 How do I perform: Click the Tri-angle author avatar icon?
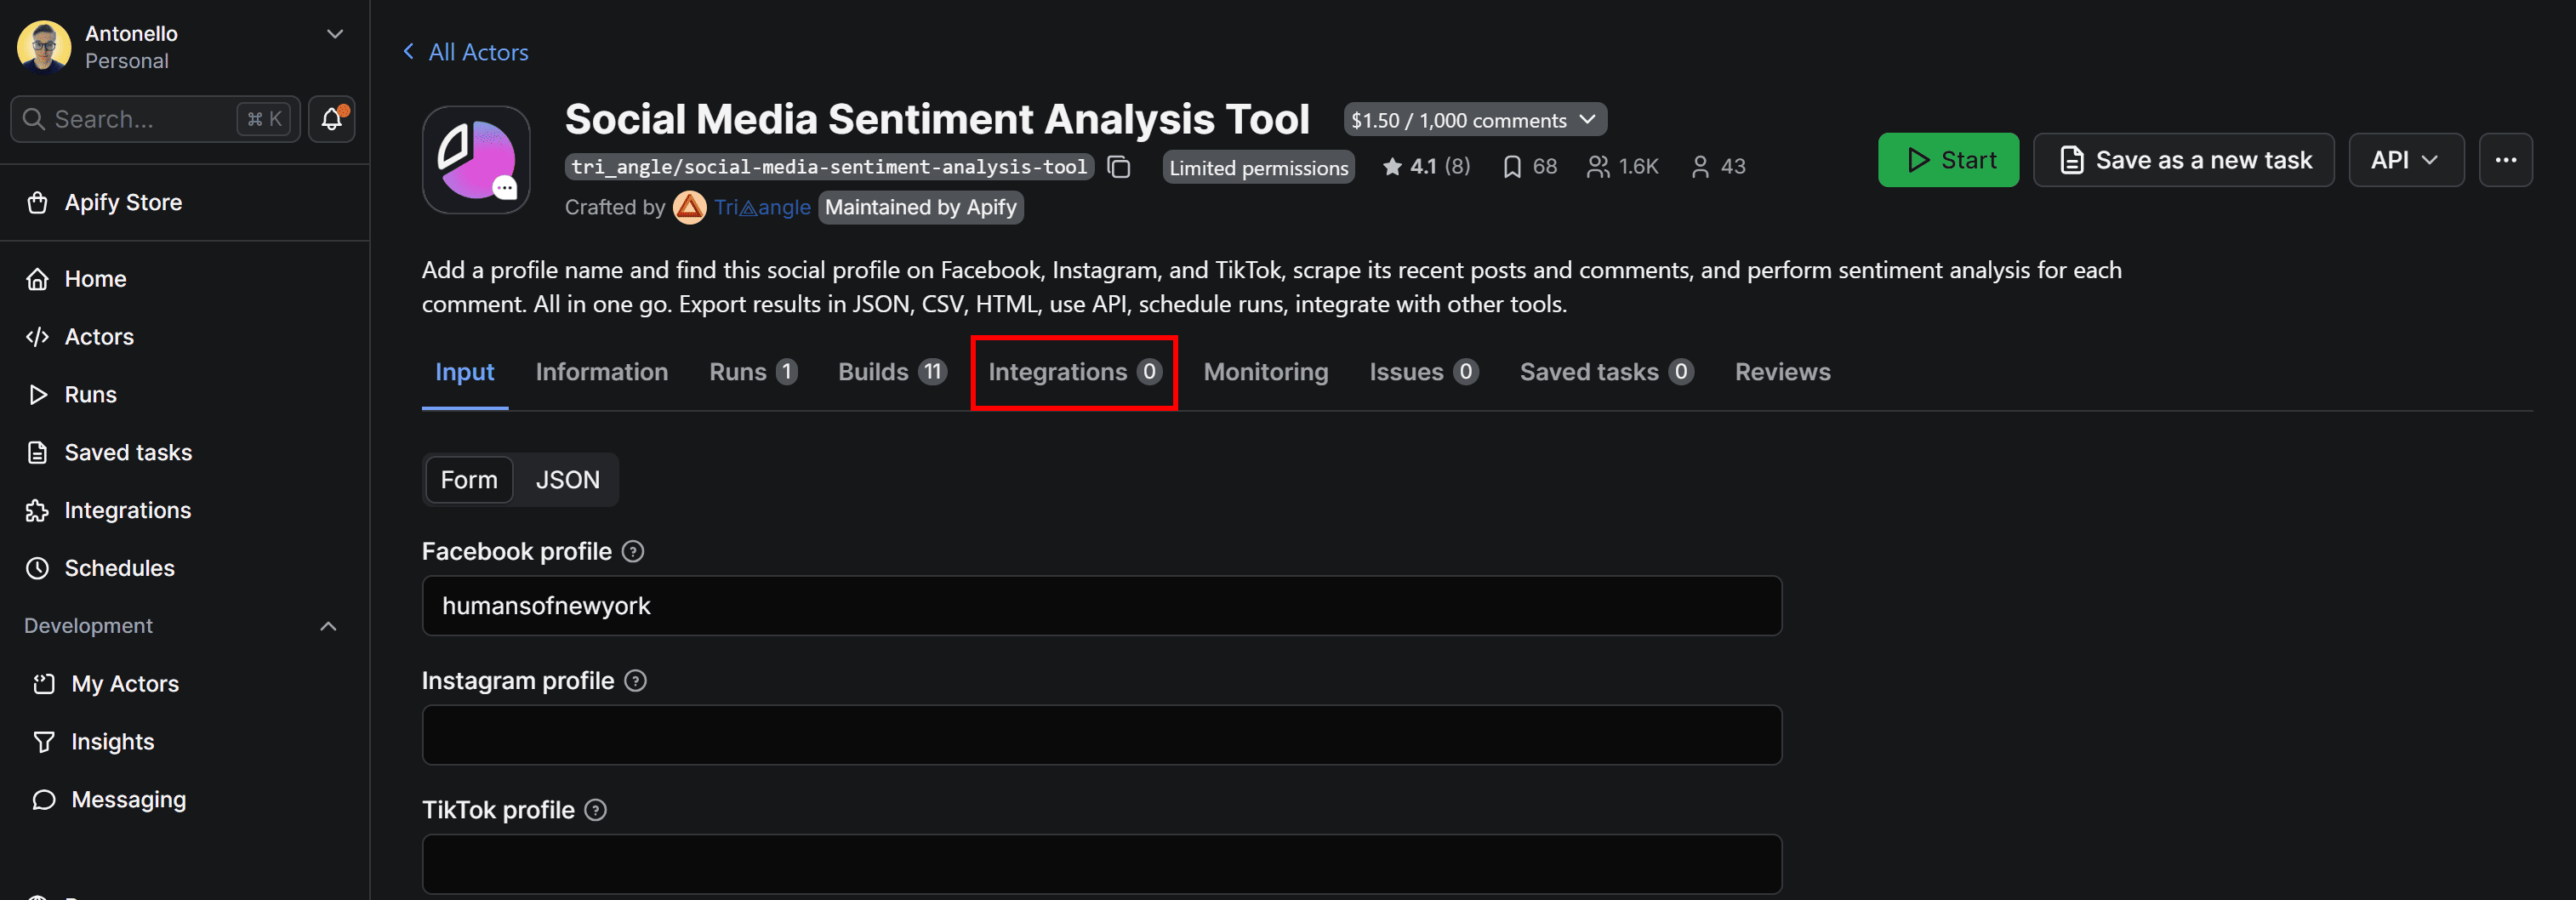[x=689, y=207]
